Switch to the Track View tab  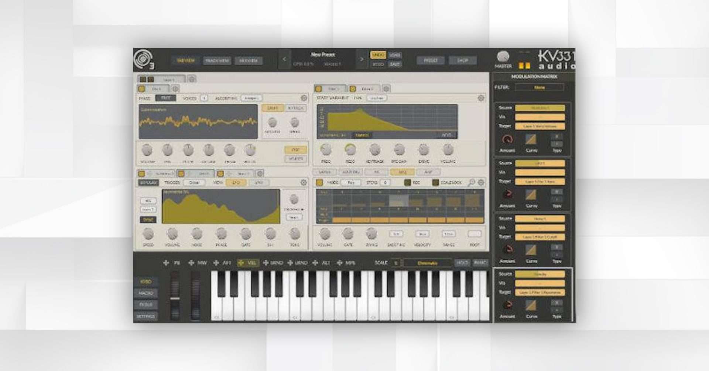click(x=217, y=61)
